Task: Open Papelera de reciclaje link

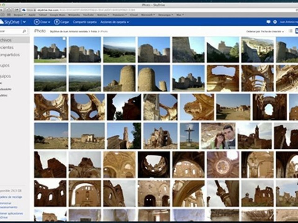Action: point(11,197)
